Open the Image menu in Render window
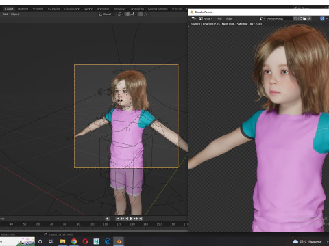The height and width of the screenshot is (246, 329). [x=229, y=18]
